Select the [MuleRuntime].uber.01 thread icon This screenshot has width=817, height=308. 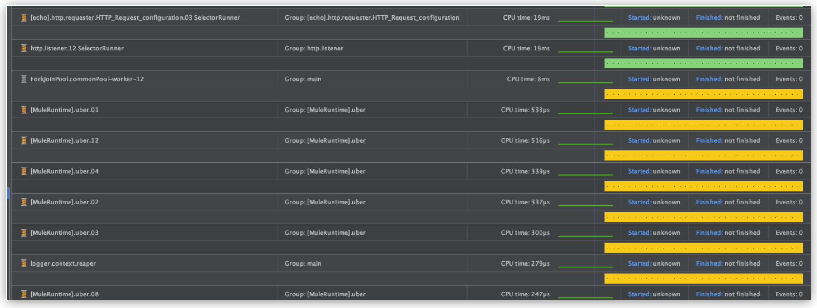[x=24, y=110]
